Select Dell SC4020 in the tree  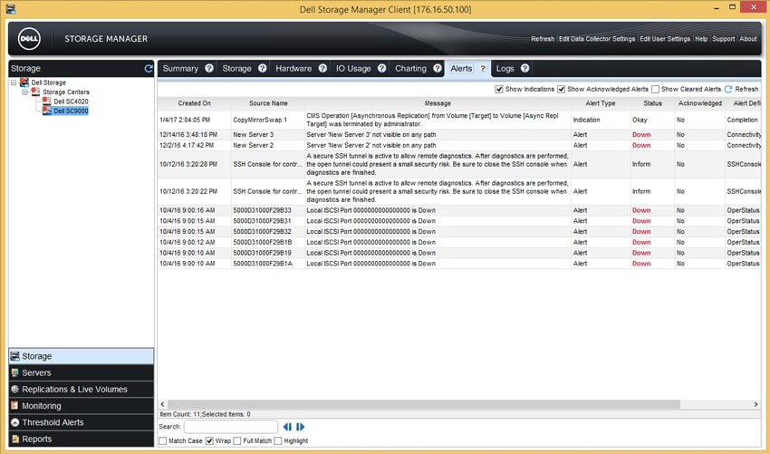[71, 101]
